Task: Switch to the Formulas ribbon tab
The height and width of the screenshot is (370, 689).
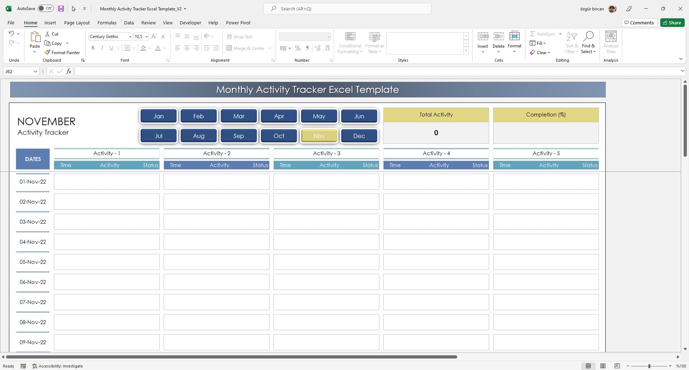Action: 107,23
